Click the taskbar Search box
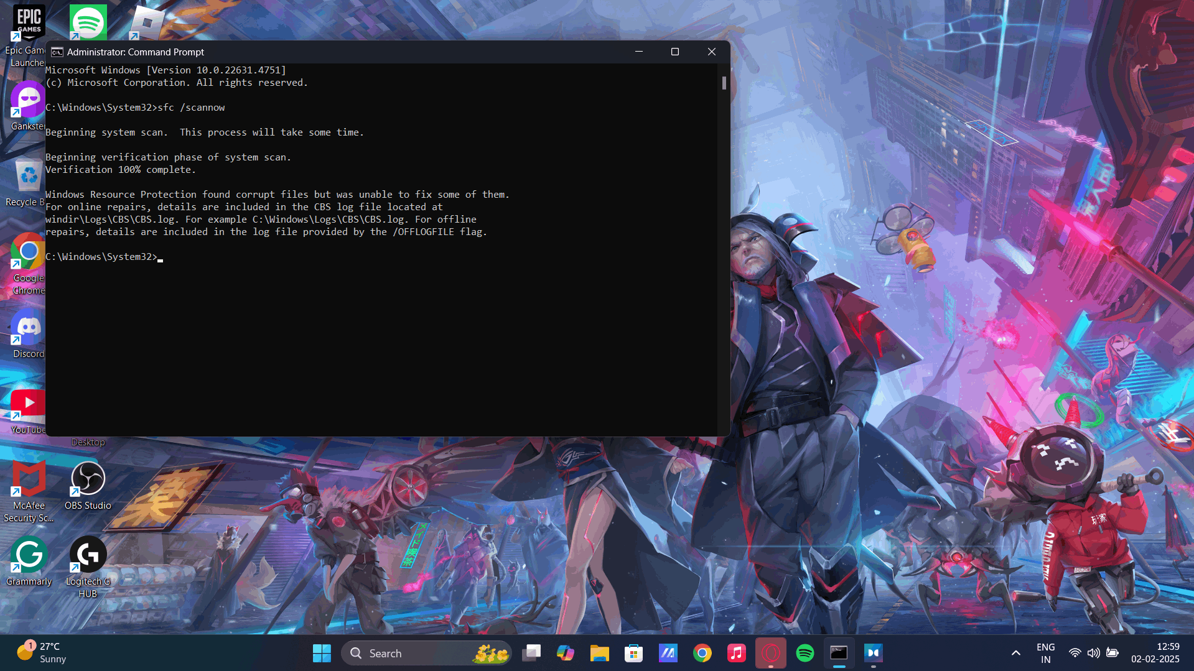This screenshot has width=1194, height=671. (x=426, y=653)
